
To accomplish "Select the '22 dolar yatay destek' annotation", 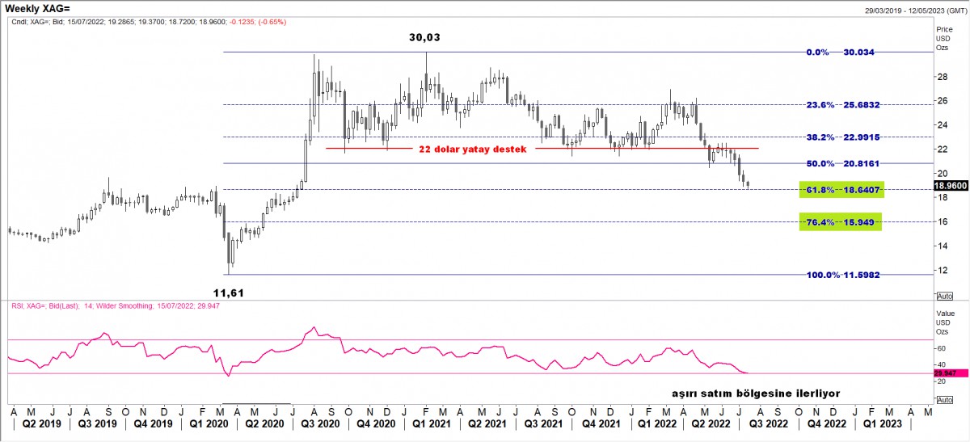I will coord(472,149).
